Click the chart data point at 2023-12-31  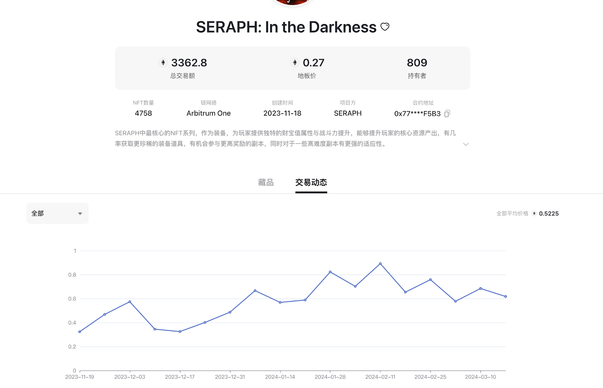(x=230, y=312)
